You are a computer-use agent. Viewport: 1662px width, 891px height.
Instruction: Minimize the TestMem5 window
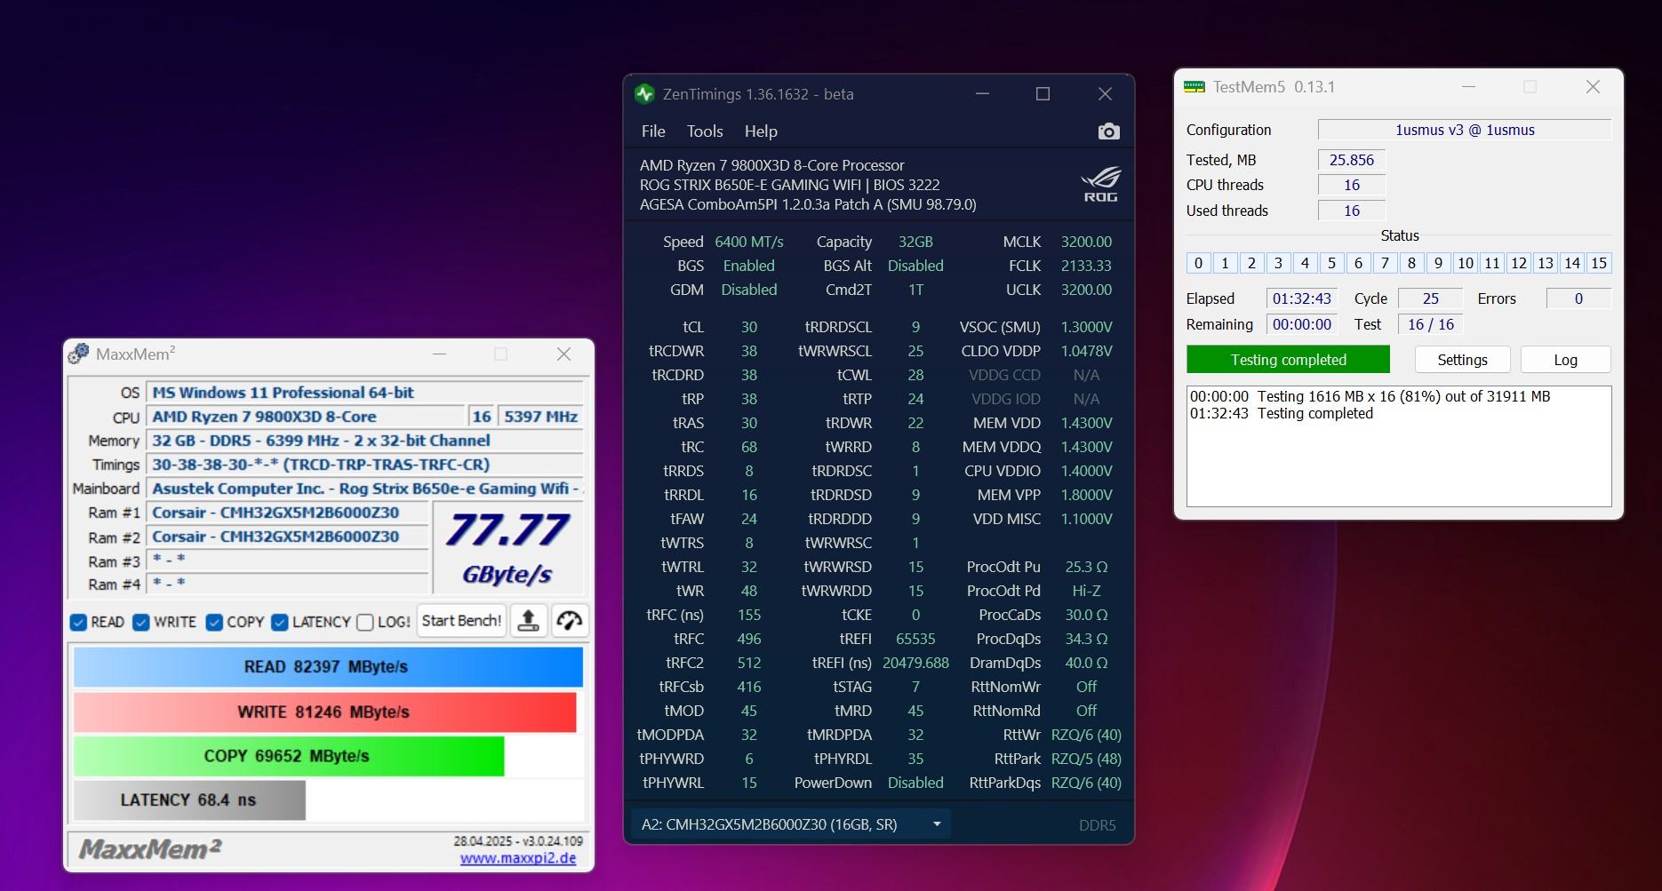(x=1468, y=86)
